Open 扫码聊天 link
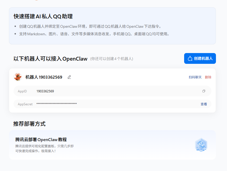Viewport: 227px width, 171px height. point(195,77)
